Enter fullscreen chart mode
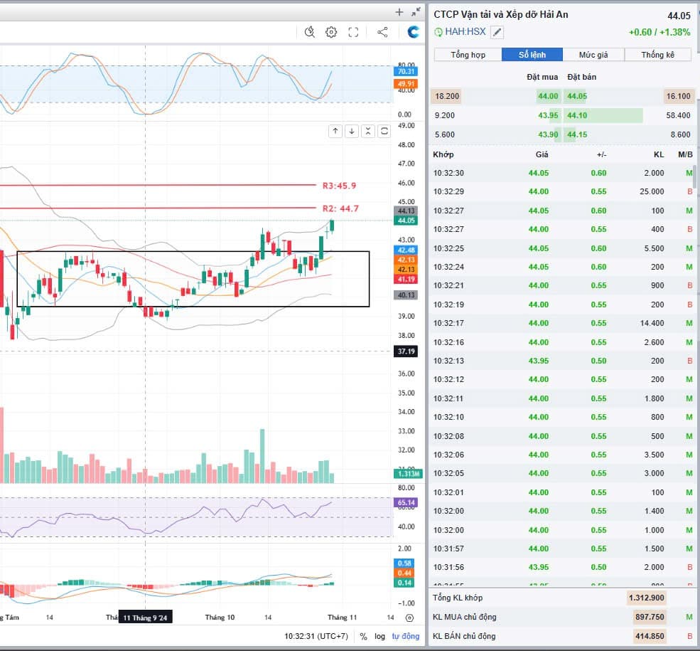The height and width of the screenshot is (651, 700). pos(353,32)
